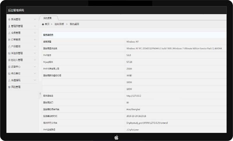Click the gear icon beside 系统管理
233x141 pixels.
click(x=9, y=19)
